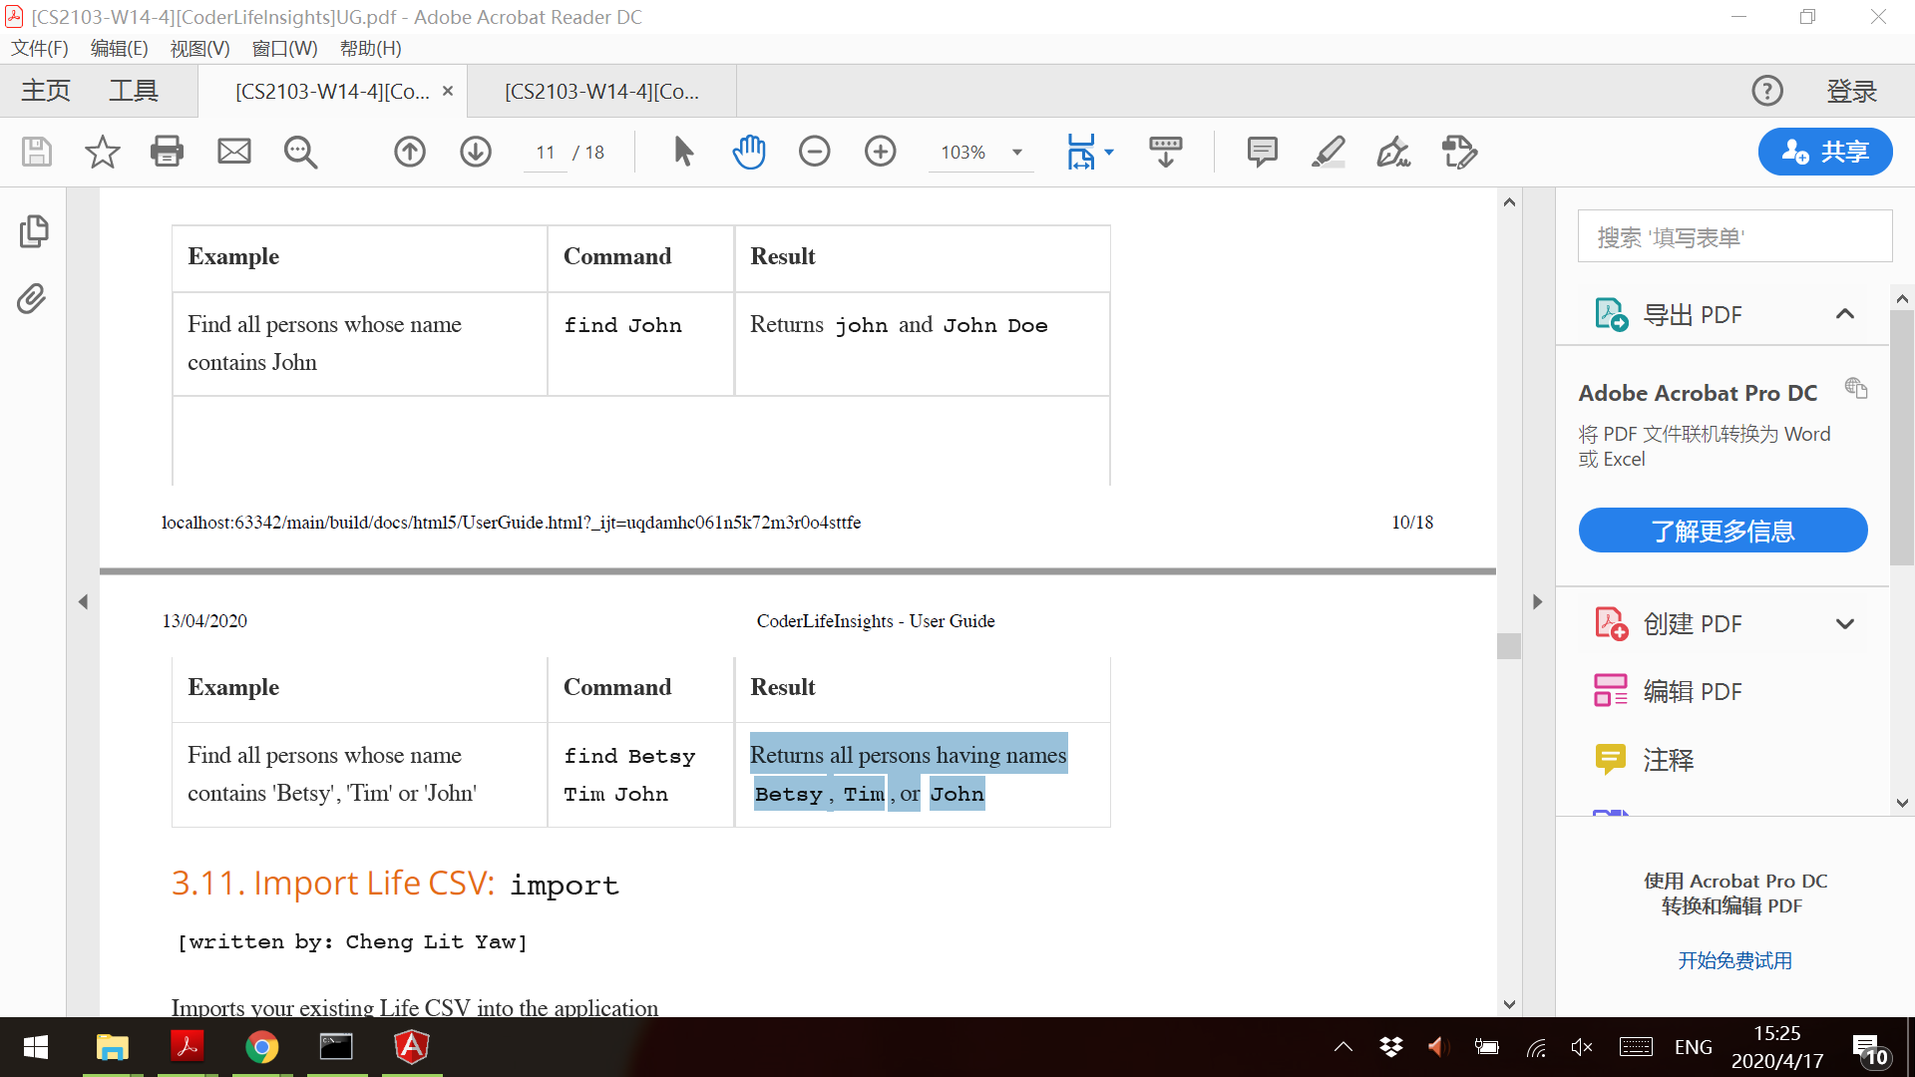Go to previous page arrow

click(x=410, y=152)
